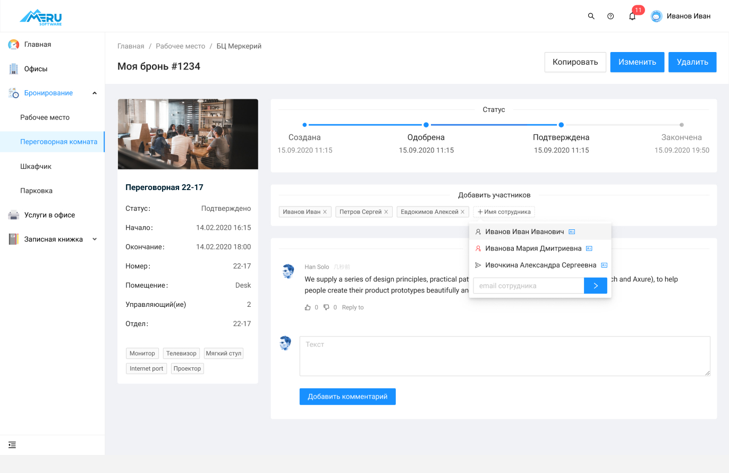The width and height of the screenshot is (729, 473).
Task: Click the Офисы building icon
Action: 14,69
